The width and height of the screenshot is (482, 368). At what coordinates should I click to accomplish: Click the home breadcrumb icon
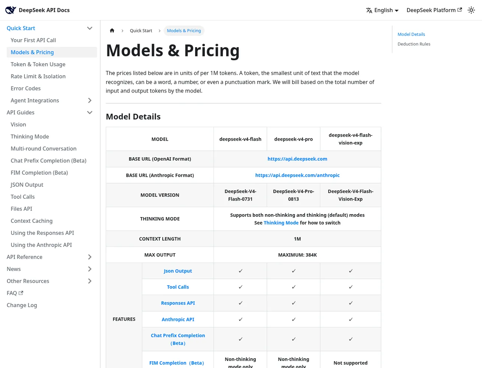[112, 30]
